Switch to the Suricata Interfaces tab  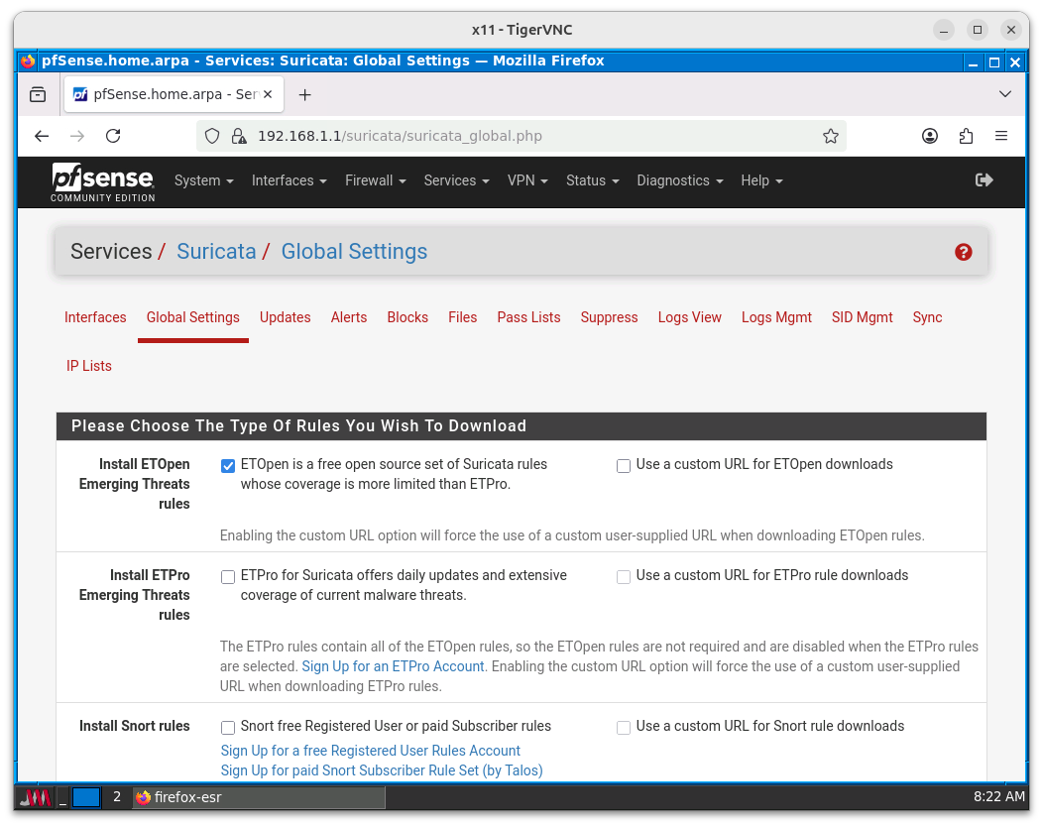coord(95,317)
